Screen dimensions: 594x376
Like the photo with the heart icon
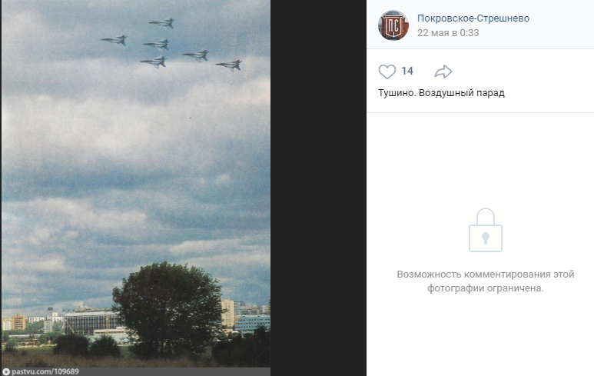[x=387, y=72]
